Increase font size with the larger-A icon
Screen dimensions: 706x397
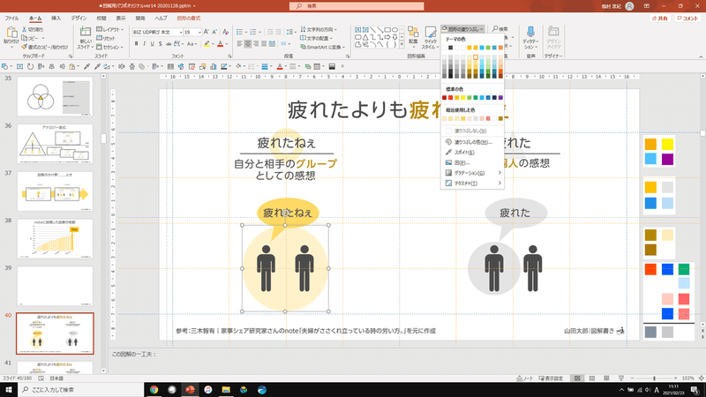tap(207, 32)
